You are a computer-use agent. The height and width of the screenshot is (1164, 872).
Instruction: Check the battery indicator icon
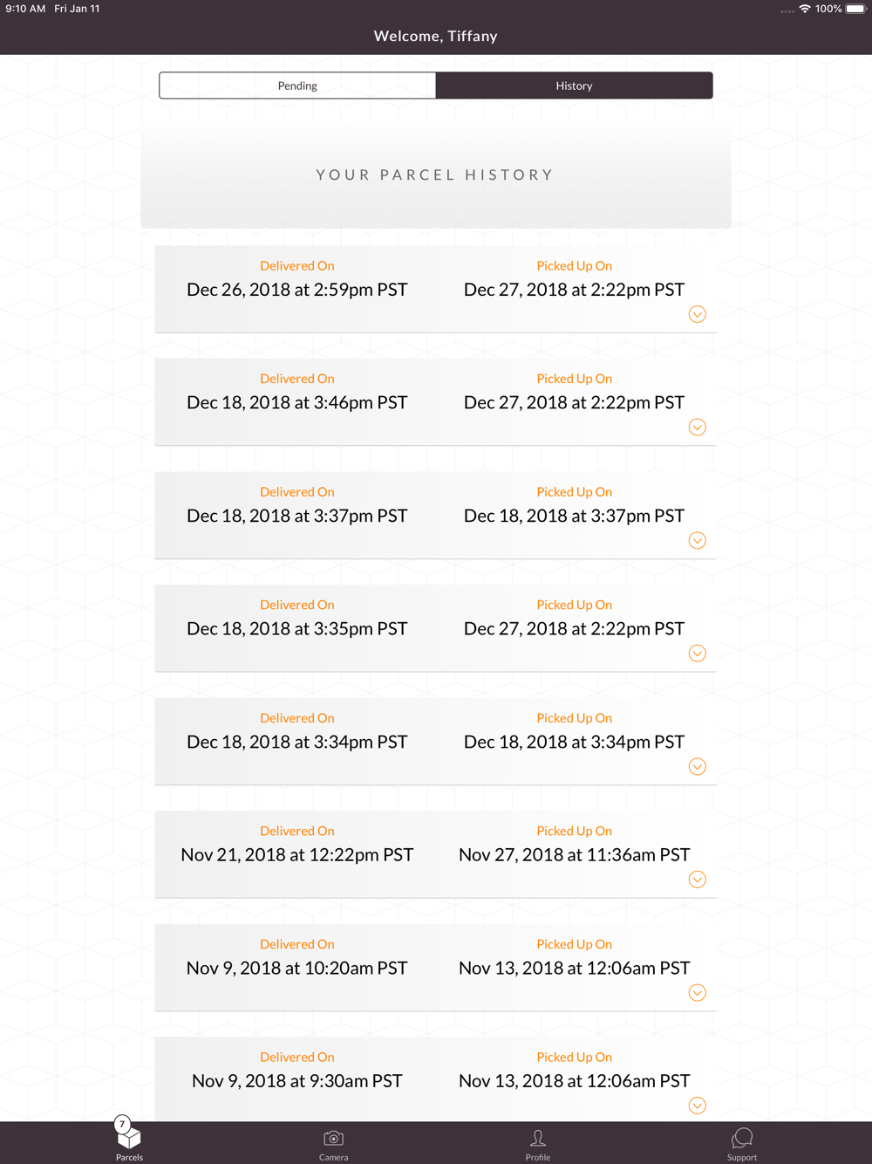(x=855, y=9)
